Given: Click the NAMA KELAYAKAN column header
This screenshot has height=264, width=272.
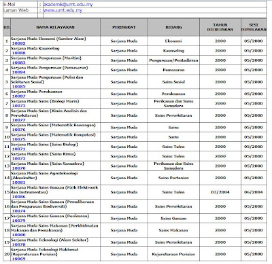Looking at the screenshot, I should (x=55, y=27).
